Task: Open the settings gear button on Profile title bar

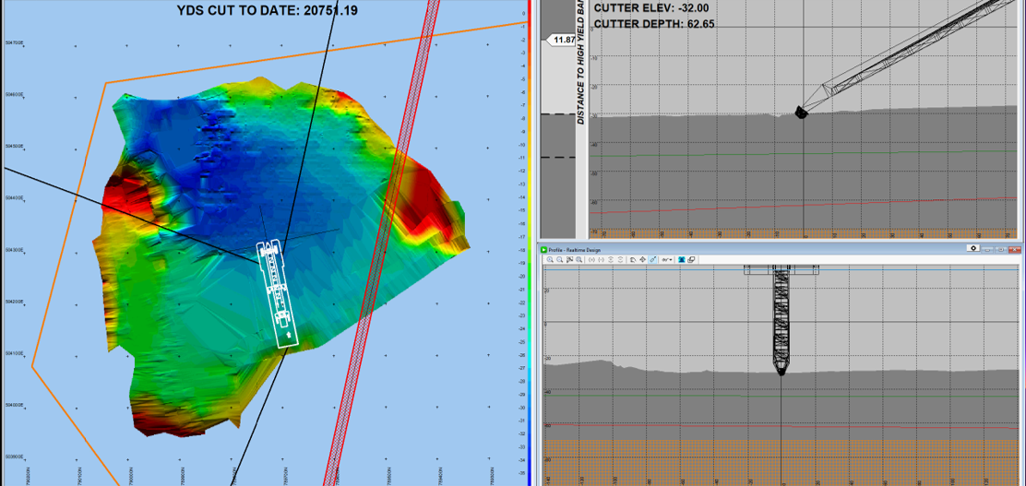Action: click(973, 248)
